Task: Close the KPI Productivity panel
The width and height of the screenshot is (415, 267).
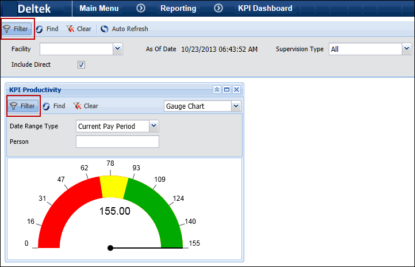Action: pyautogui.click(x=236, y=90)
